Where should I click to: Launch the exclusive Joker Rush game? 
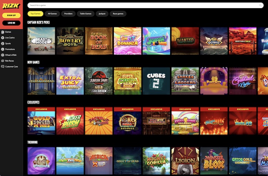click(x=70, y=121)
